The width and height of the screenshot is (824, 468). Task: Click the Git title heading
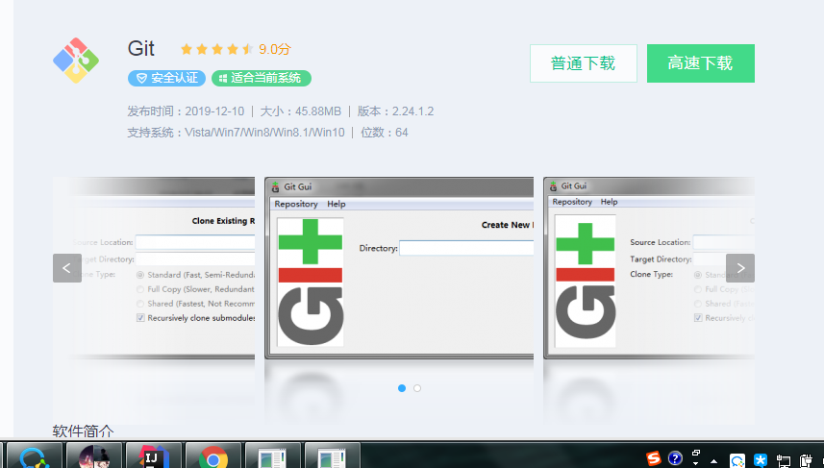140,49
